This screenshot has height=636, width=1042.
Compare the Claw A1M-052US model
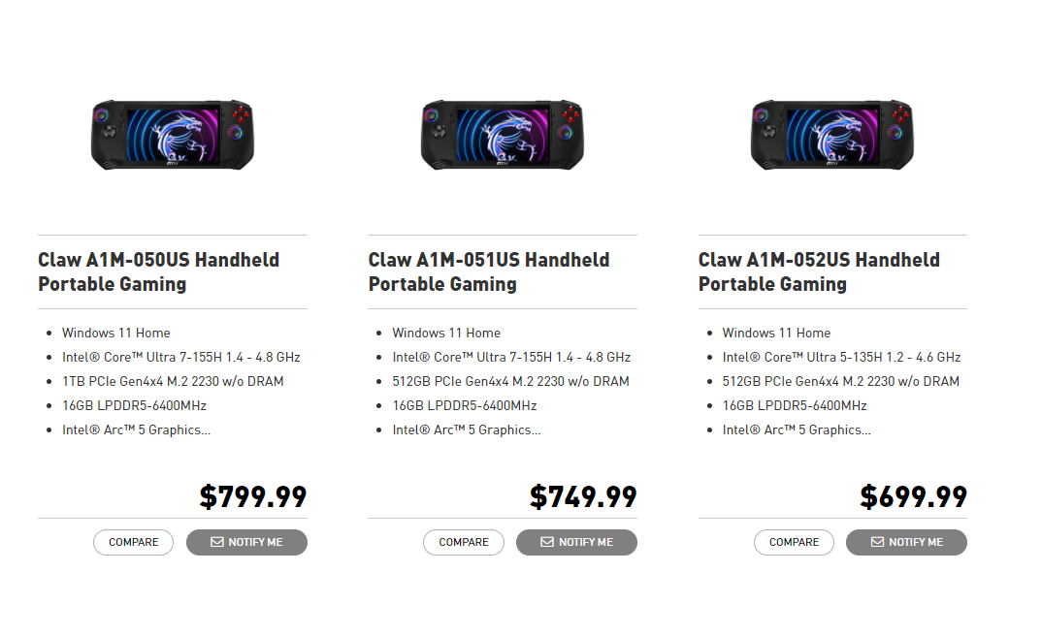[794, 542]
